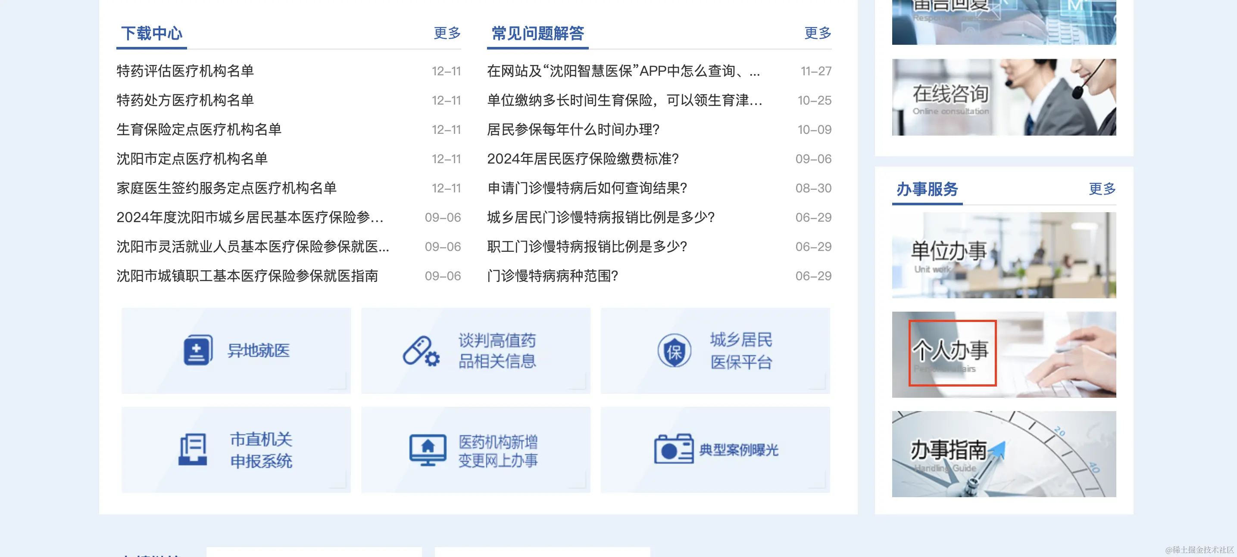Open the 留言回复 banner image
Image resolution: width=1237 pixels, height=557 pixels.
click(1004, 22)
